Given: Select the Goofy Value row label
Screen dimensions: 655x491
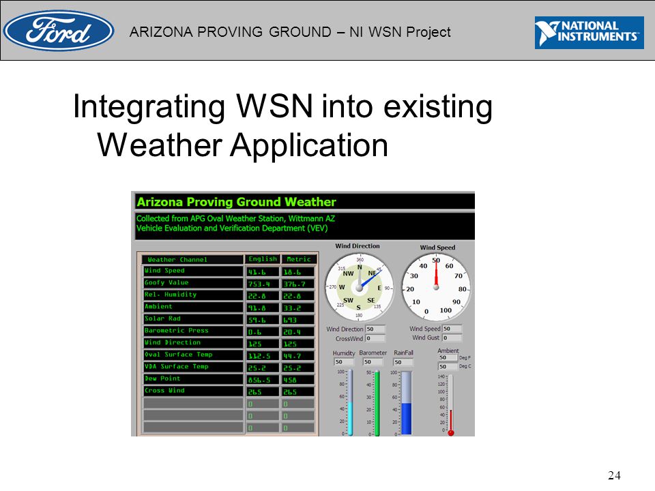Looking at the screenshot, I should coord(193,283).
